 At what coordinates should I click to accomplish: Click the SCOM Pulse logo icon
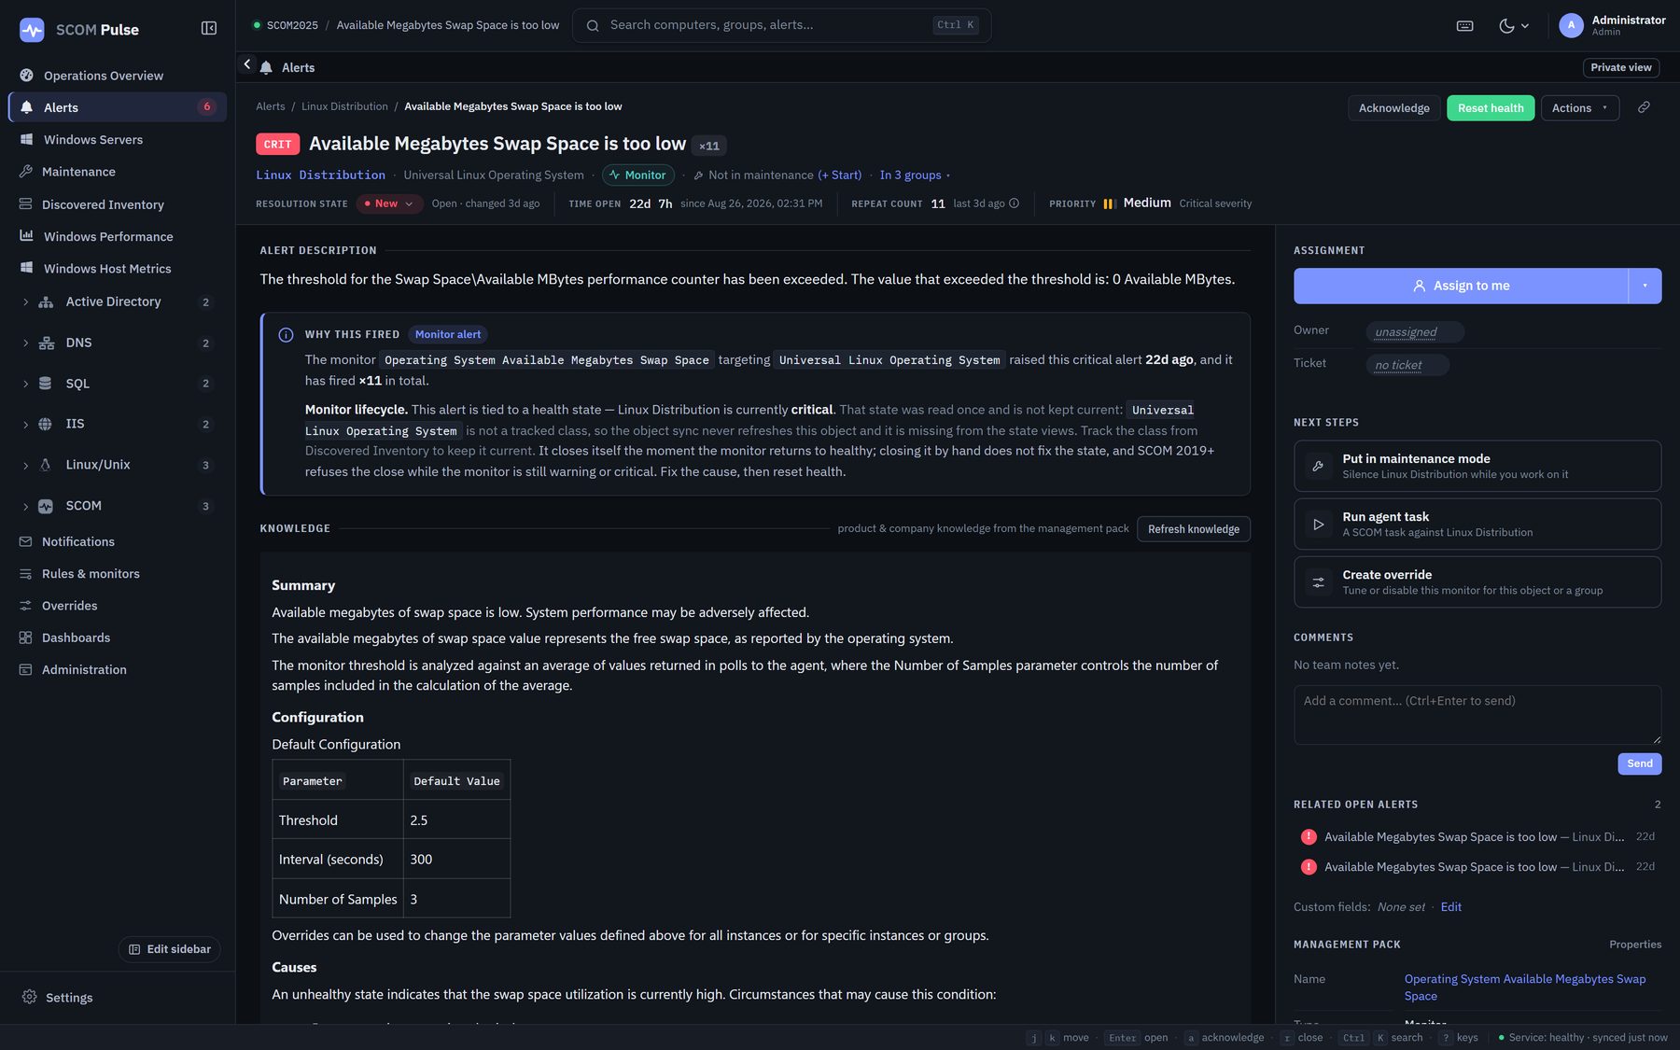click(32, 30)
